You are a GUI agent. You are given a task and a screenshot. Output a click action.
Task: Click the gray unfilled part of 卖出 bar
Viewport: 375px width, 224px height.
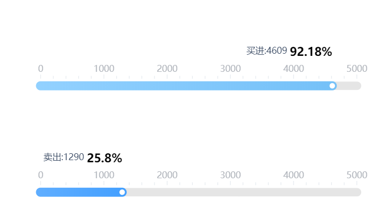244,192
